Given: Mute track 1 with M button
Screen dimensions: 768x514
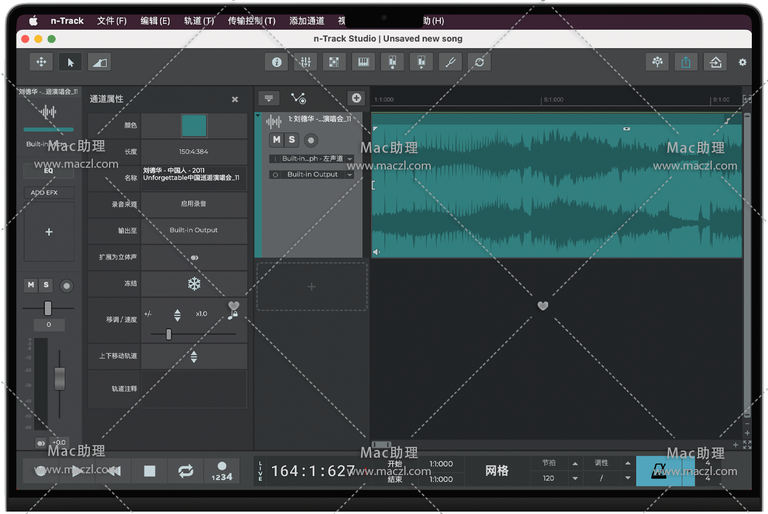Looking at the screenshot, I should pyautogui.click(x=276, y=140).
